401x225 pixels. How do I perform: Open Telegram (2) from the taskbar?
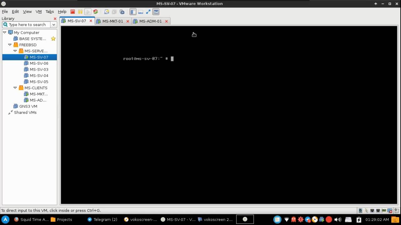click(102, 219)
